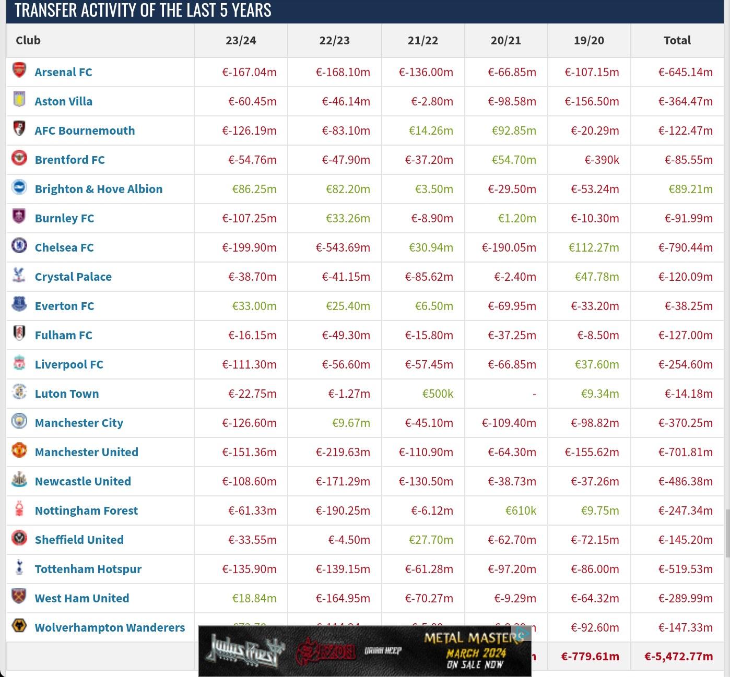Image resolution: width=730 pixels, height=677 pixels.
Task: Open the Liverpool FC club link
Action: pos(69,364)
